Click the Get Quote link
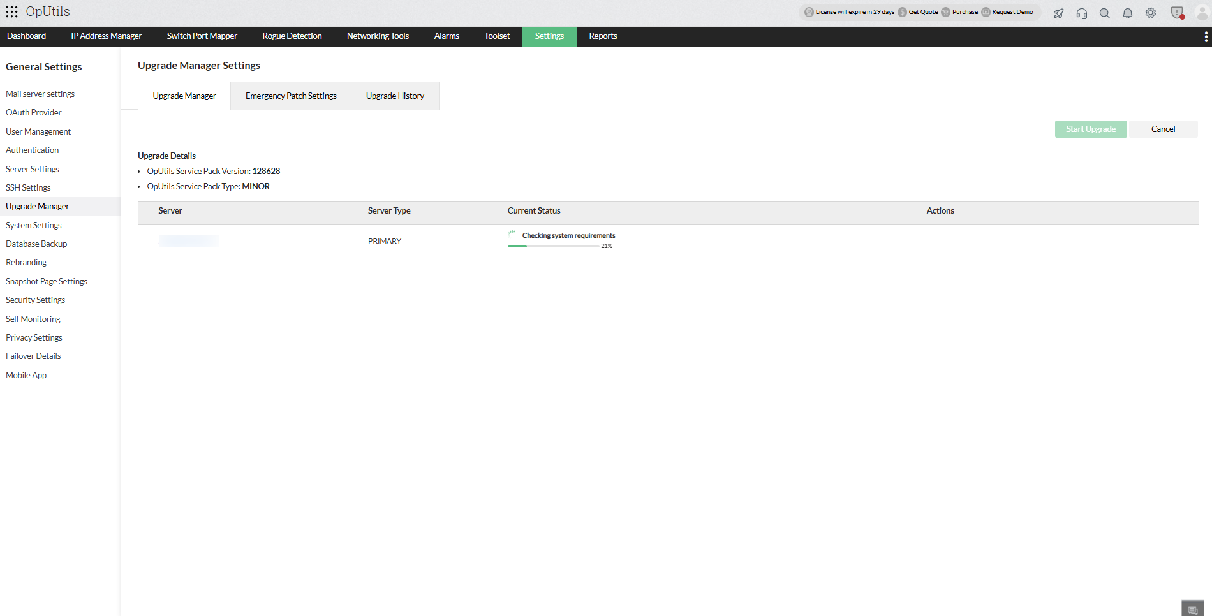 918,12
